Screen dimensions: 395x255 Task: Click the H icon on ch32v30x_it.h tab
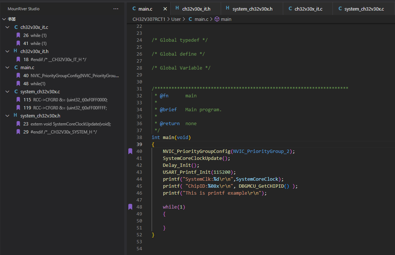pyautogui.click(x=177, y=8)
